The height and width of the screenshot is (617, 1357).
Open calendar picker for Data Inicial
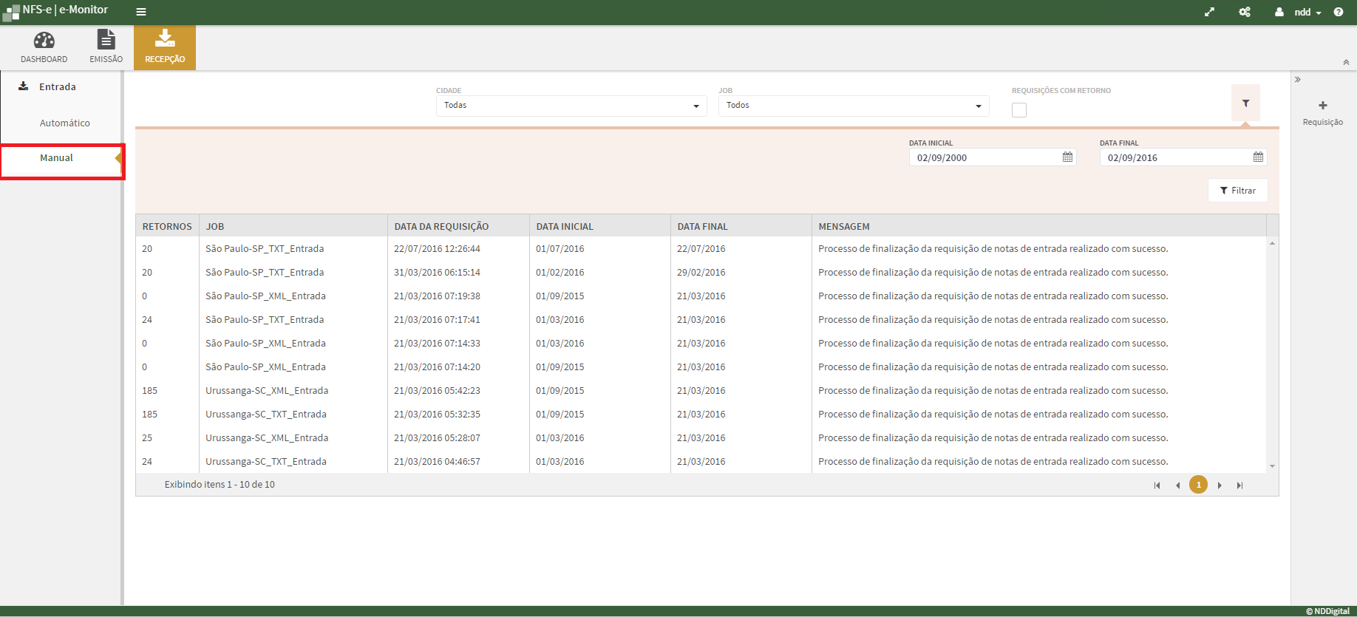pos(1067,157)
